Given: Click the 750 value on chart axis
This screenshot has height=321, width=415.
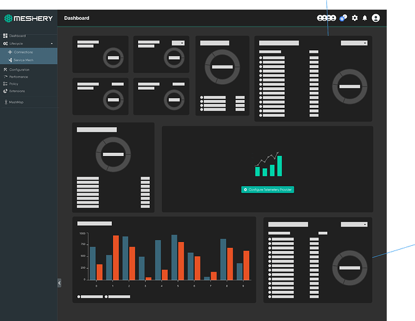Looking at the screenshot, I should [83, 245].
